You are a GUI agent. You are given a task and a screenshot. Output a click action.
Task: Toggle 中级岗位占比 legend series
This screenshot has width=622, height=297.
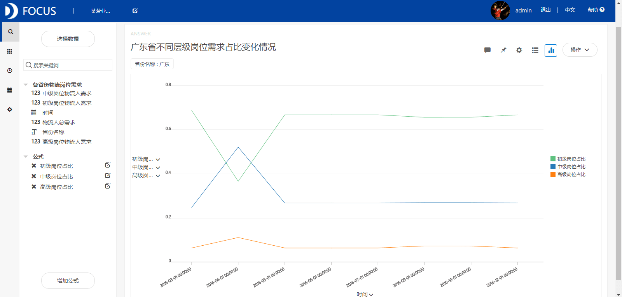pos(568,166)
